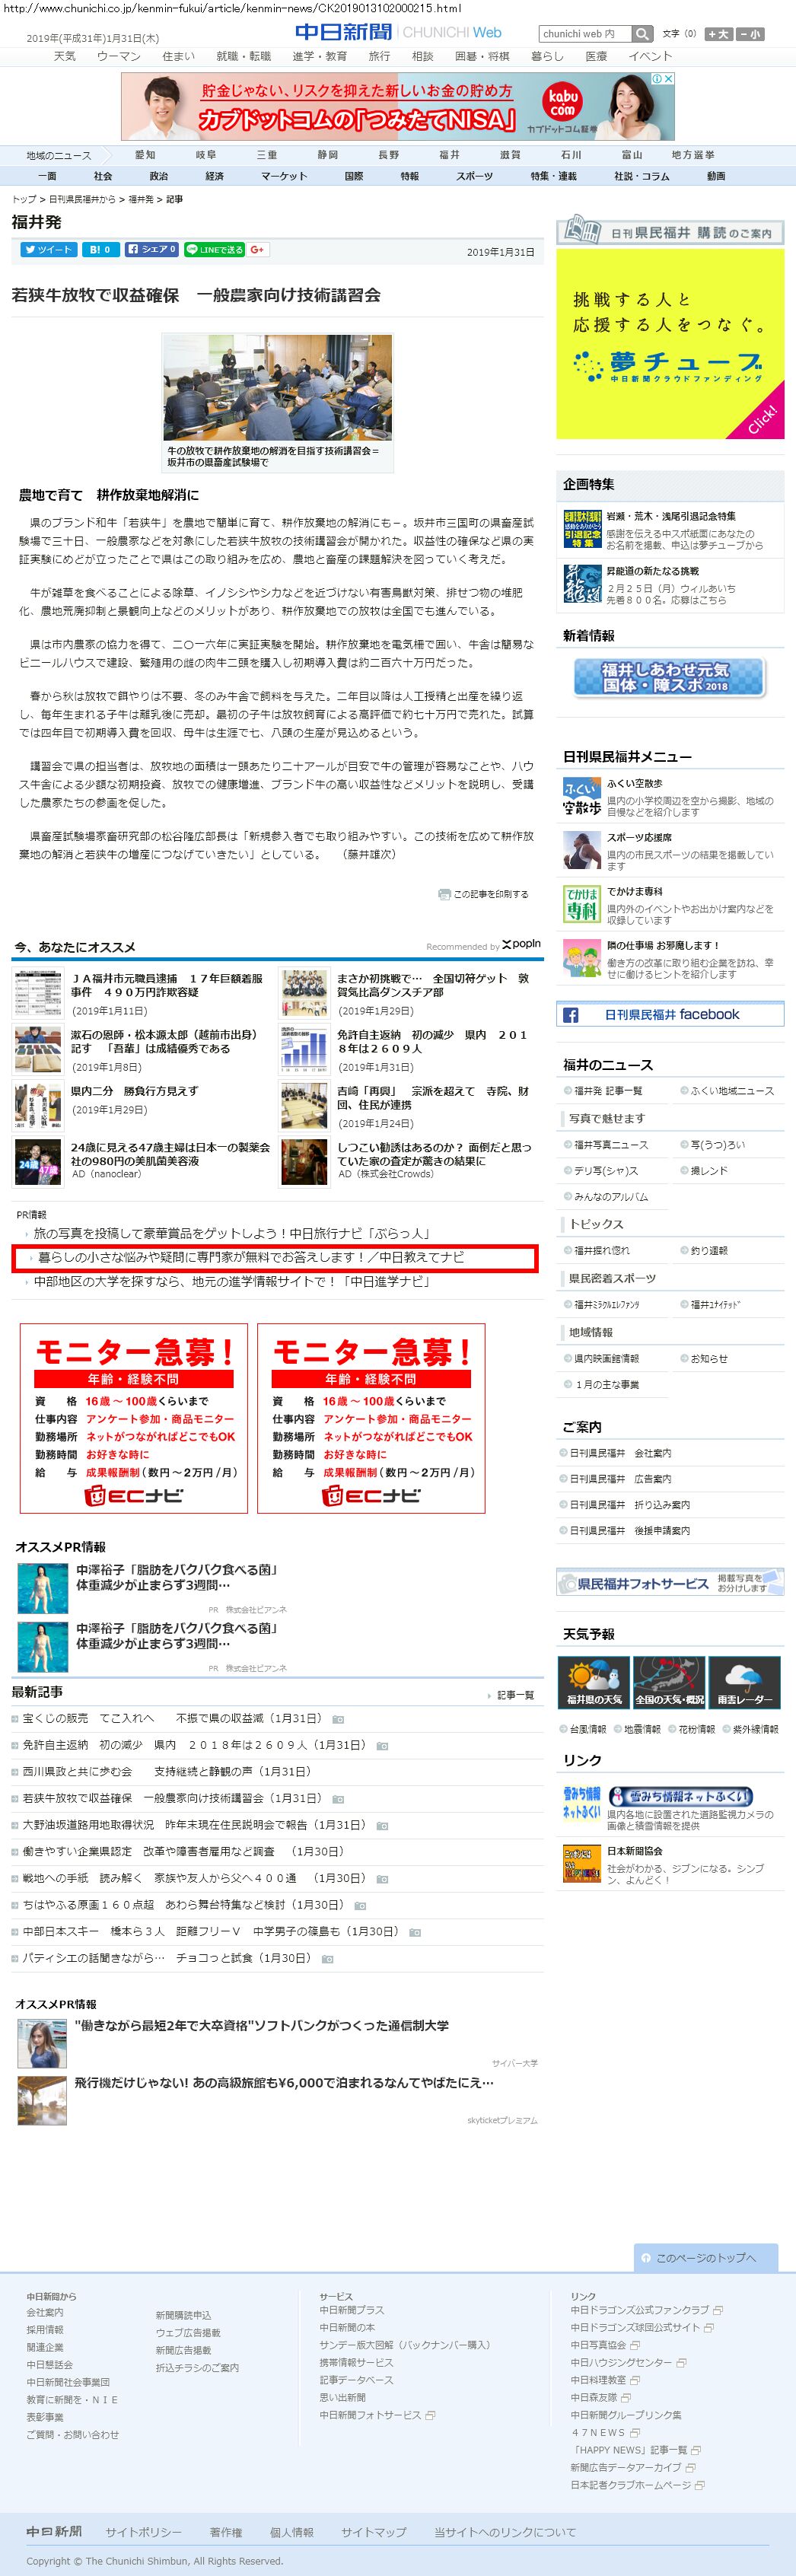Click the camera icon beside 宝くじの販売 headline
The height and width of the screenshot is (2576, 796).
point(338,1719)
